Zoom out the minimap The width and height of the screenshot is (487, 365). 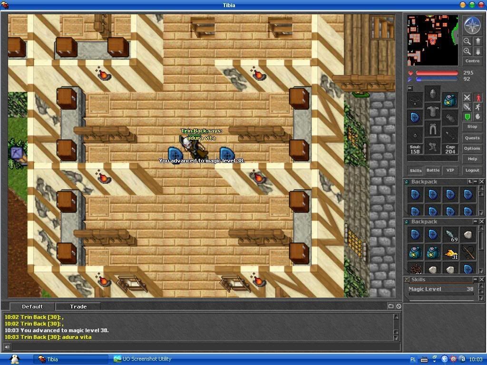(467, 41)
